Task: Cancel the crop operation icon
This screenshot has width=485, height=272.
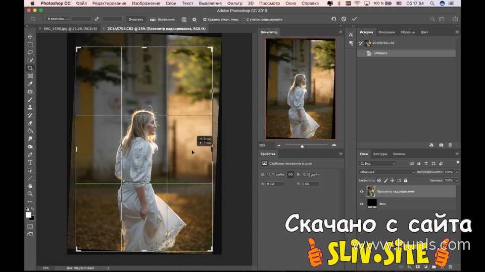Action: click(x=344, y=19)
